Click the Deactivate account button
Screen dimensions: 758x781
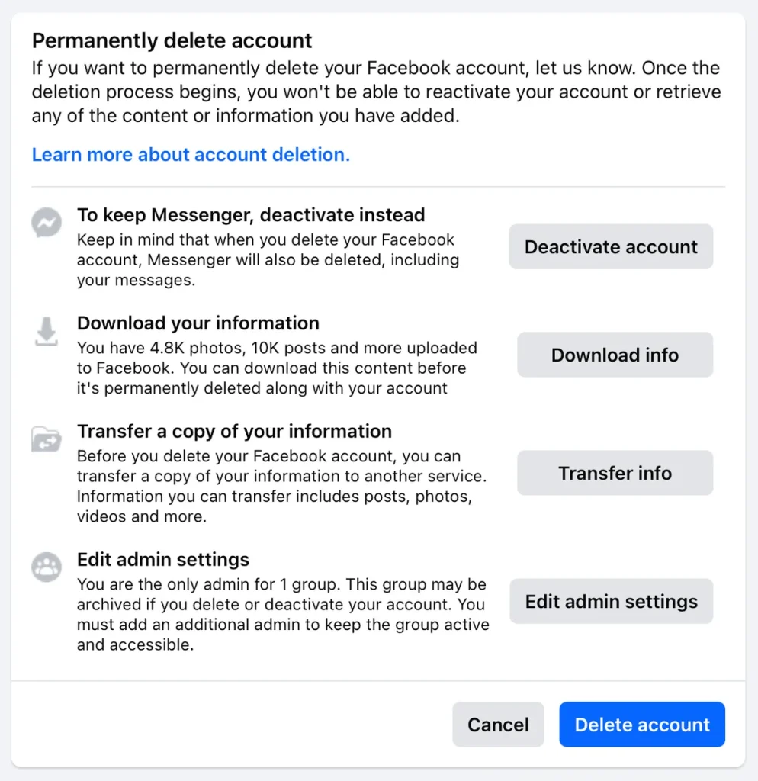tap(610, 246)
